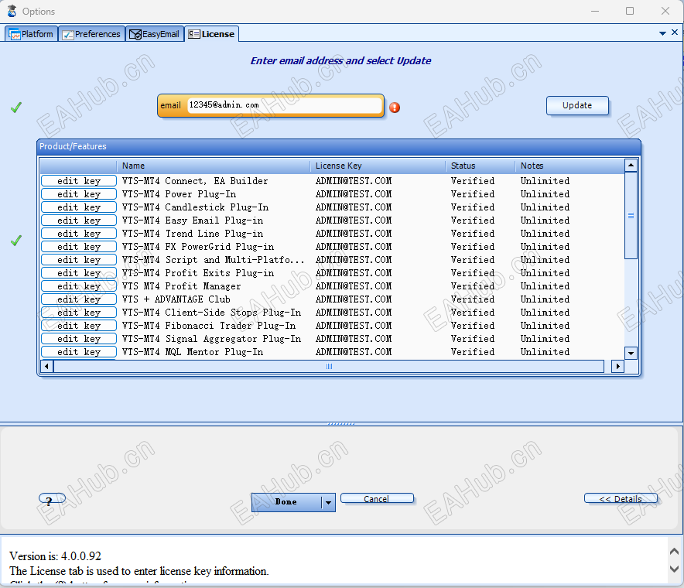Screen dimensions: 684x588
Task: Click edit key for Signal Aggregator Plug-In
Action: click(79, 339)
